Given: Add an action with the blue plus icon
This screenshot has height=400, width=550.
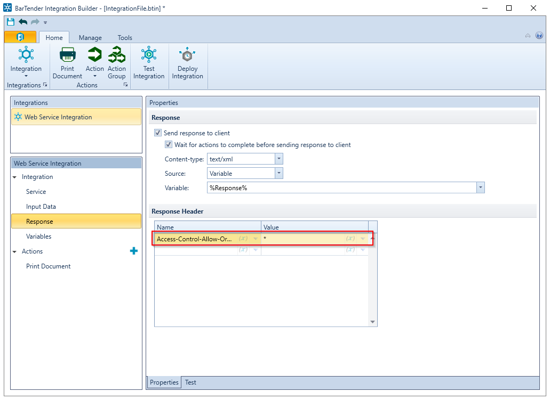Looking at the screenshot, I should coord(134,251).
